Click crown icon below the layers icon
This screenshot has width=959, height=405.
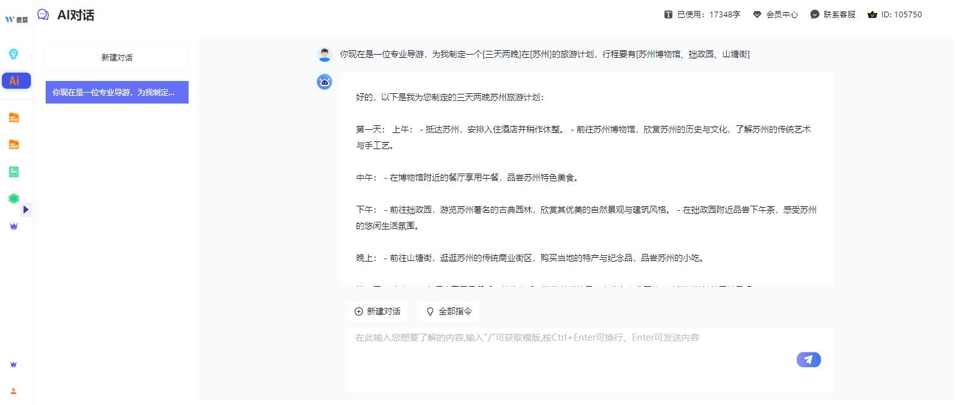click(14, 226)
